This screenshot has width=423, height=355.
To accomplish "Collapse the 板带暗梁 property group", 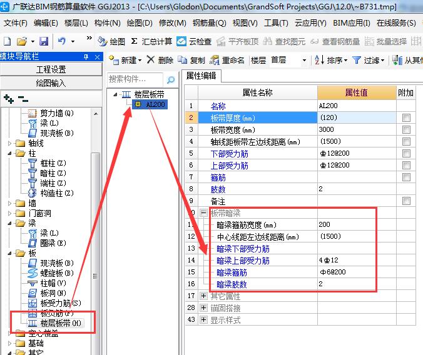I will click(x=203, y=213).
